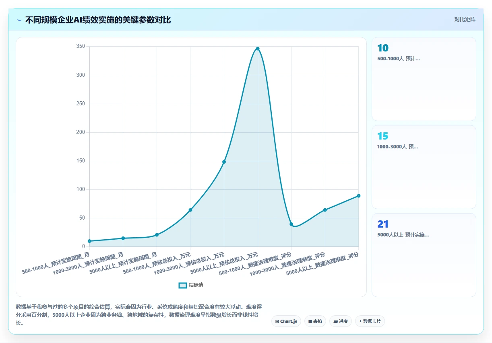This screenshot has width=492, height=343.
Task: Click the 50 y-axis tick label
Action: pyautogui.click(x=82, y=218)
